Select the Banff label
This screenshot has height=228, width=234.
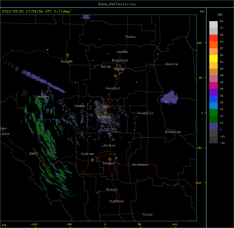click(34, 154)
